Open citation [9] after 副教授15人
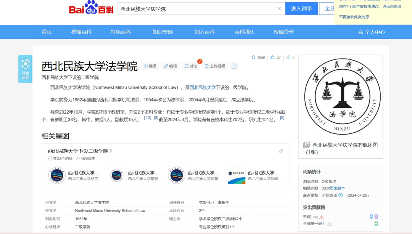 tap(156, 118)
